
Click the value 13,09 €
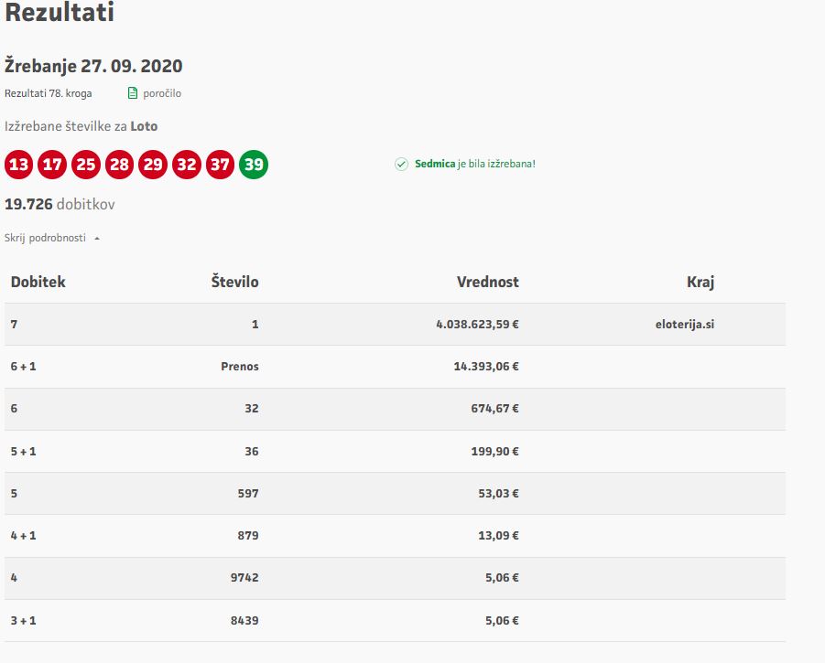(498, 535)
